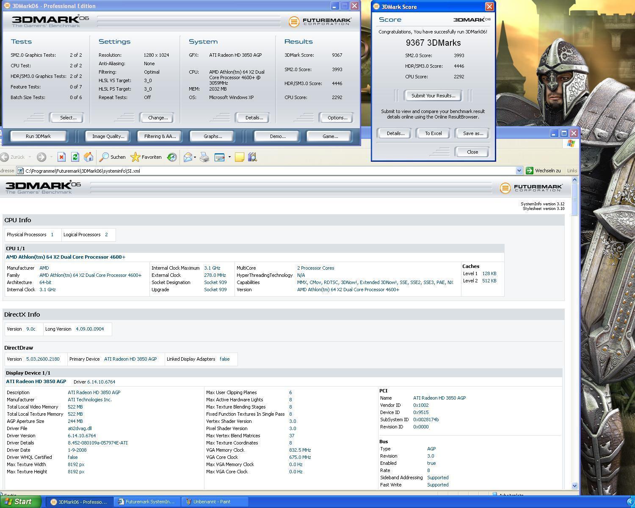The height and width of the screenshot is (508, 635).
Task: Click the Print icon in browser toolbar
Action: (204, 157)
